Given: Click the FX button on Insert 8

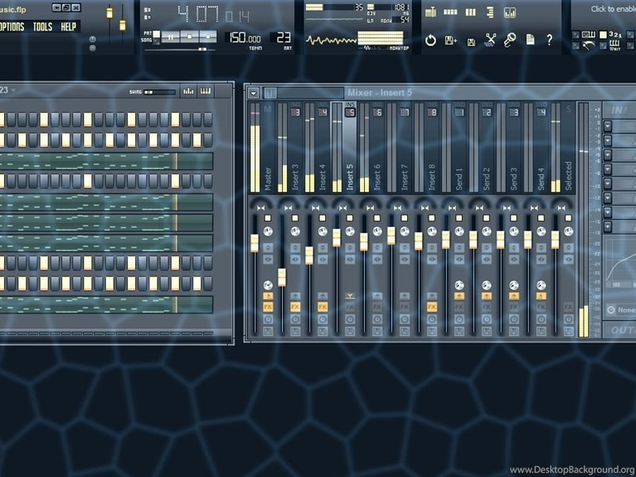Looking at the screenshot, I should [432, 307].
